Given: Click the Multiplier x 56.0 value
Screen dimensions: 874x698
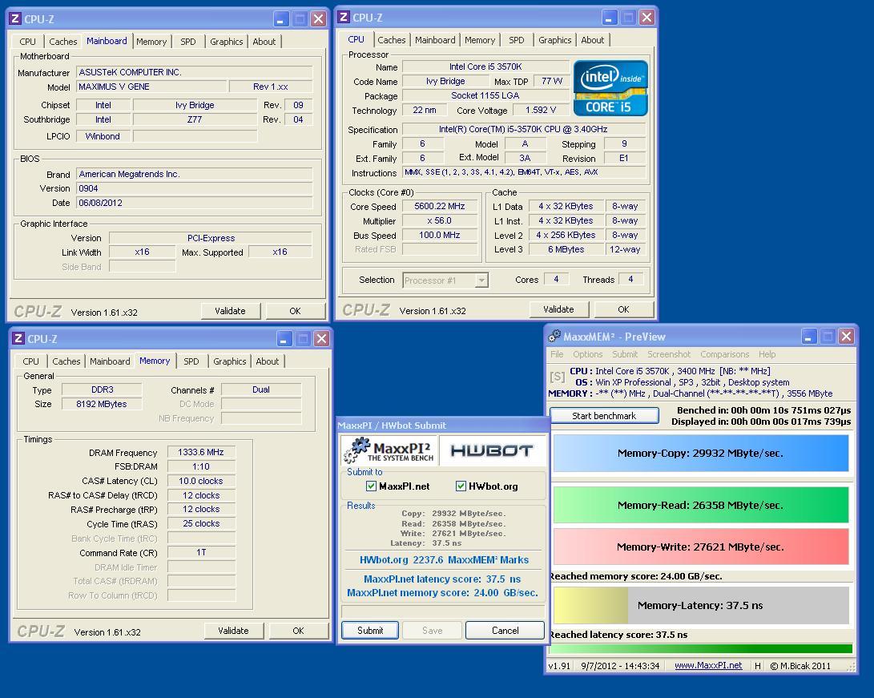Looking at the screenshot, I should (x=440, y=220).
